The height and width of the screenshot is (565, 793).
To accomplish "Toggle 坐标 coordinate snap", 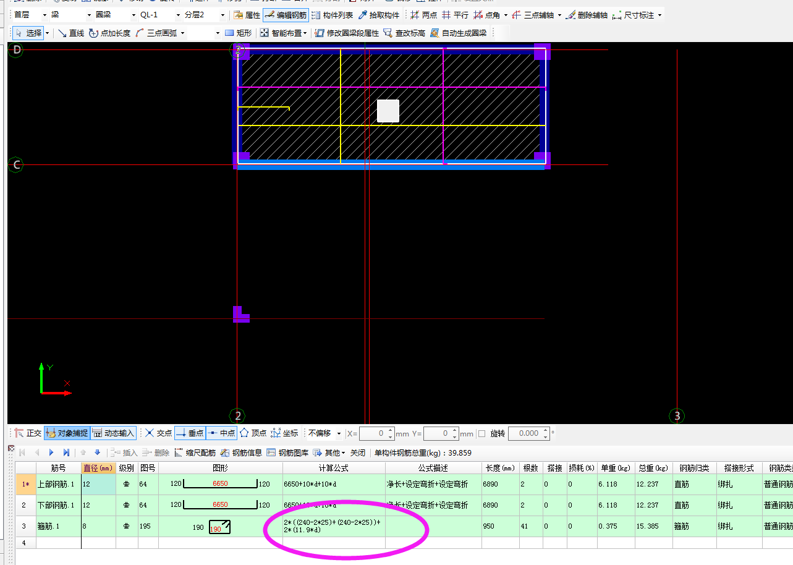I will [x=284, y=433].
